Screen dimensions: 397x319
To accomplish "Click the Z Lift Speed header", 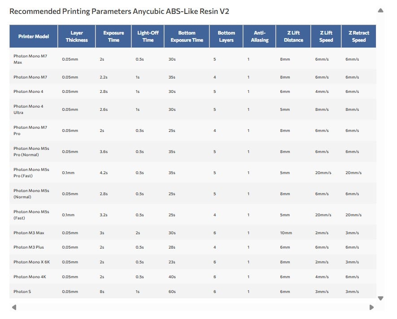I will click(x=326, y=36).
